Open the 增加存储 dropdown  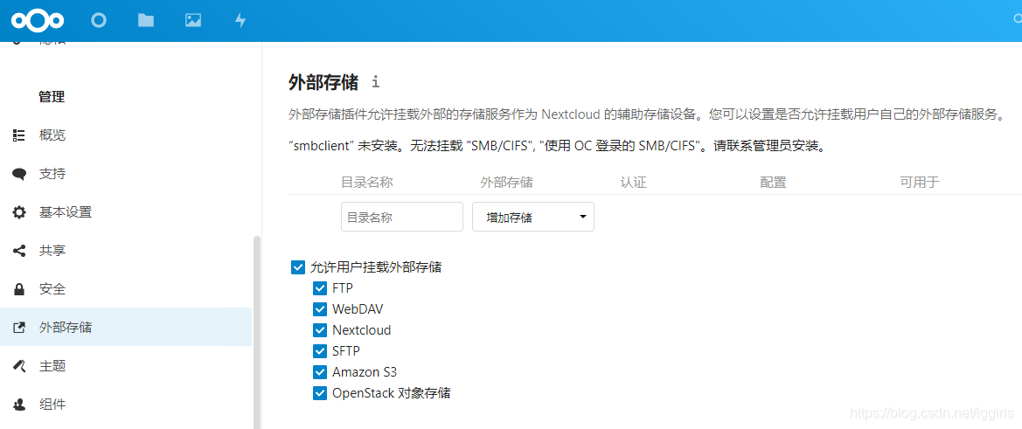tap(533, 217)
